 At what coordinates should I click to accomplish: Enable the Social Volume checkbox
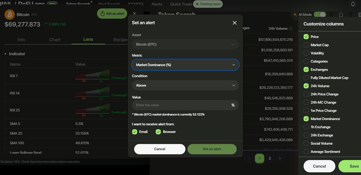(x=306, y=143)
